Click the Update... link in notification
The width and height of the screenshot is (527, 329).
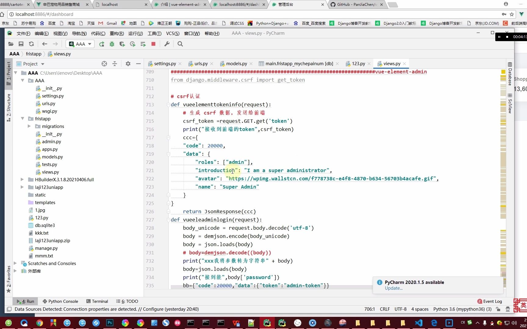click(x=393, y=288)
